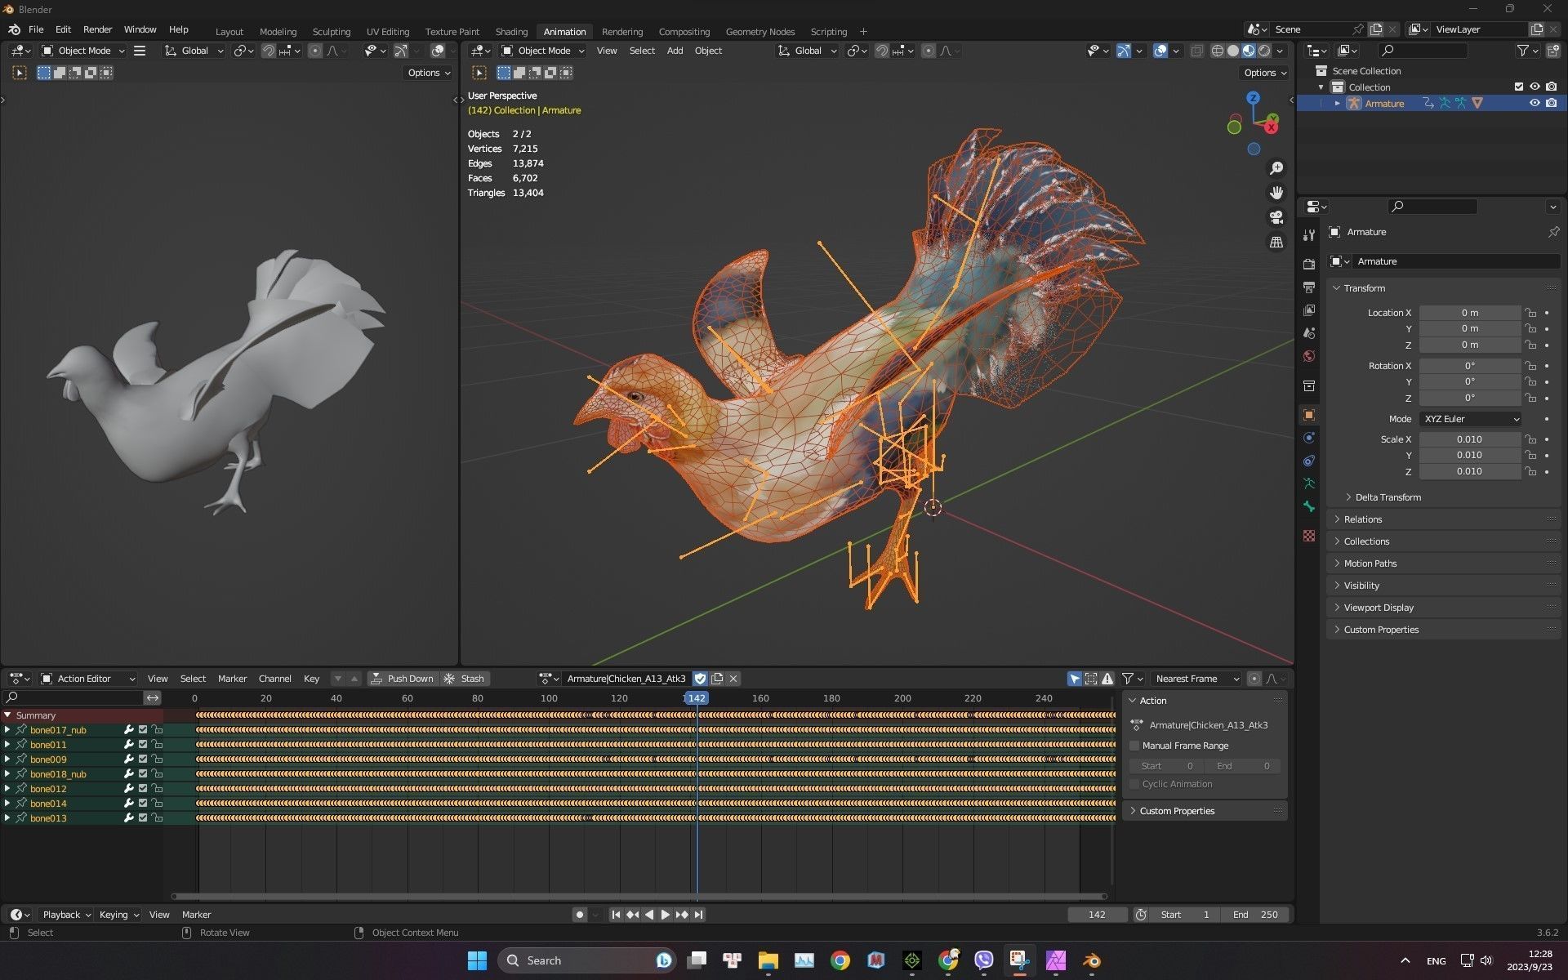This screenshot has height=980, width=1568.
Task: Click the Push Down button
Action: 403,679
